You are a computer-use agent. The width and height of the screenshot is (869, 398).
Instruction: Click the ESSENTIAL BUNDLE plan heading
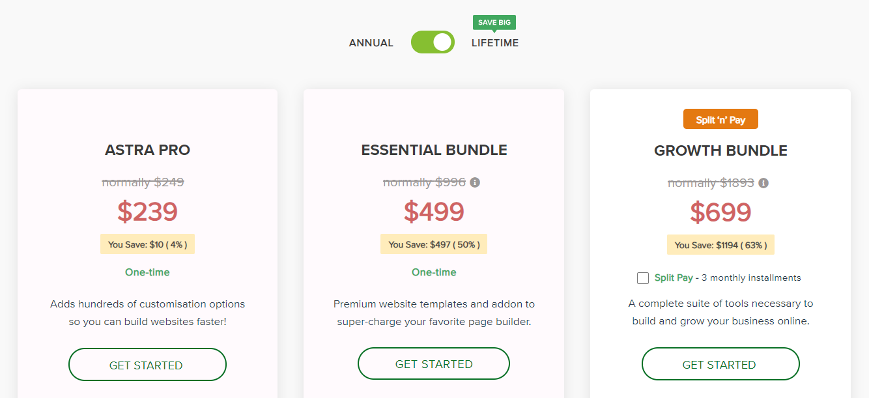(434, 150)
